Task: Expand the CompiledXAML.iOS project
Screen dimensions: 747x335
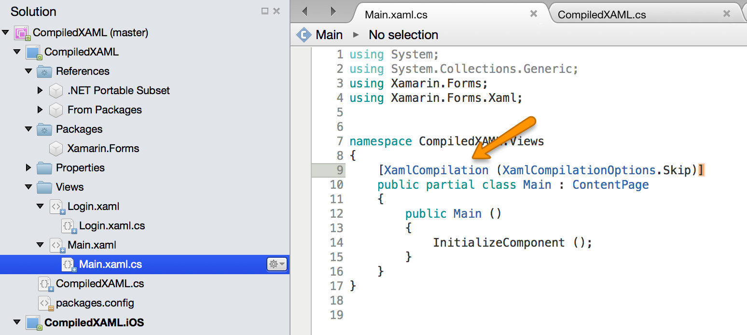Action: pos(16,322)
